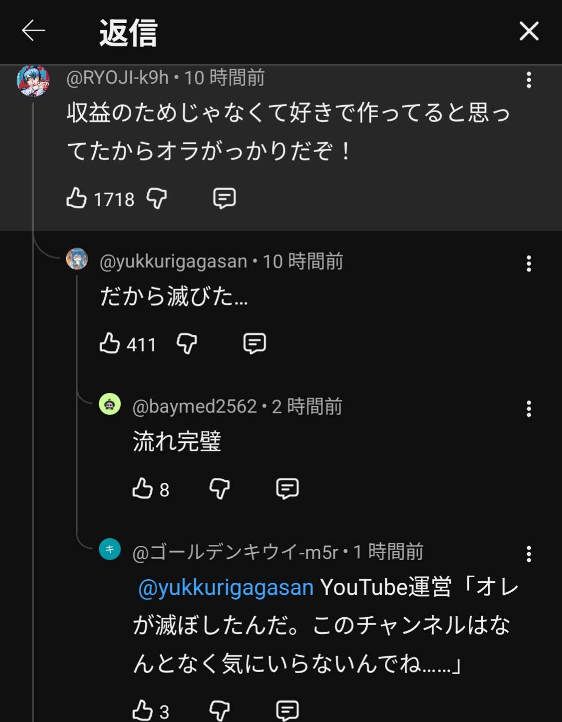This screenshot has width=562, height=722.
Task: Reply to @yukkurigagasan's comment
Action: pyautogui.click(x=255, y=343)
